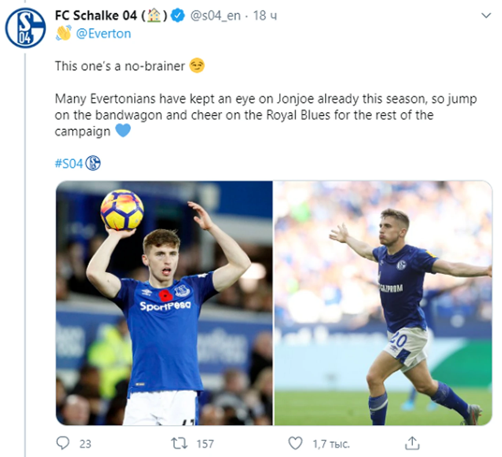Open the @Everton mention link

pos(103,34)
